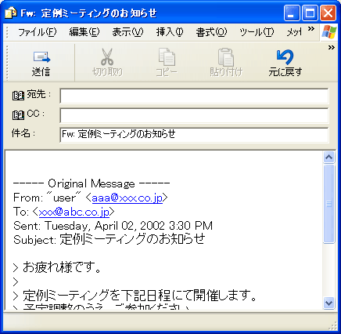The width and height of the screenshot is (341, 334).
Task: Open the 書式(O) menu
Action: tap(211, 32)
